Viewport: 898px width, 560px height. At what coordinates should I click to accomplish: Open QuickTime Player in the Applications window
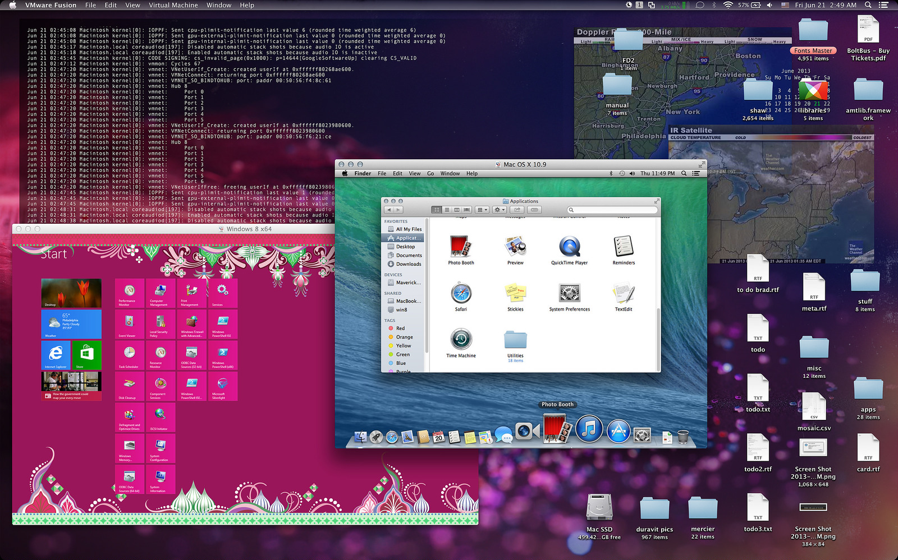click(x=569, y=250)
